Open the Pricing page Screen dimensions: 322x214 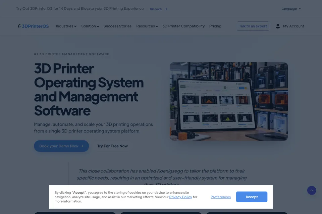215,26
